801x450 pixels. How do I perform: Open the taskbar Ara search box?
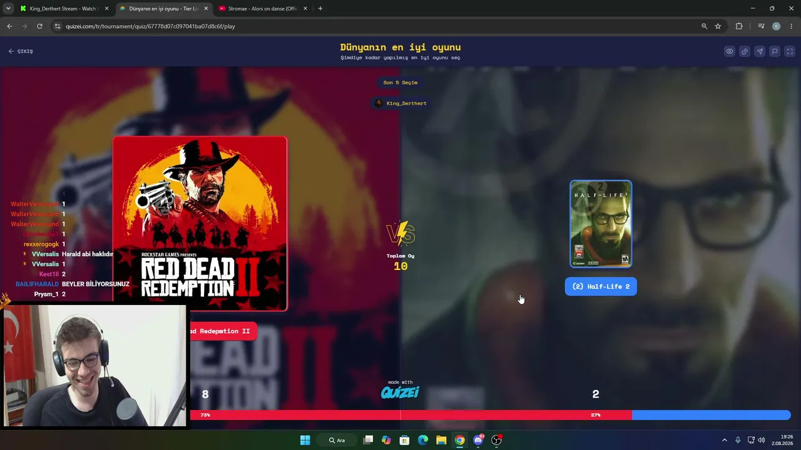coord(338,440)
